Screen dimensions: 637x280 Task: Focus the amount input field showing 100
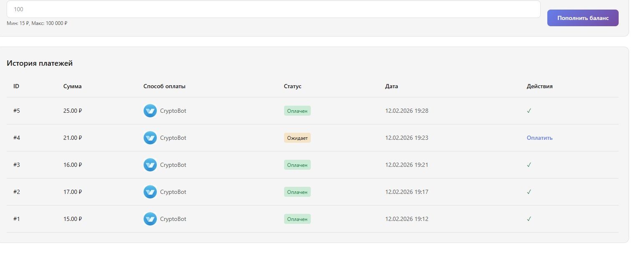[x=273, y=9]
